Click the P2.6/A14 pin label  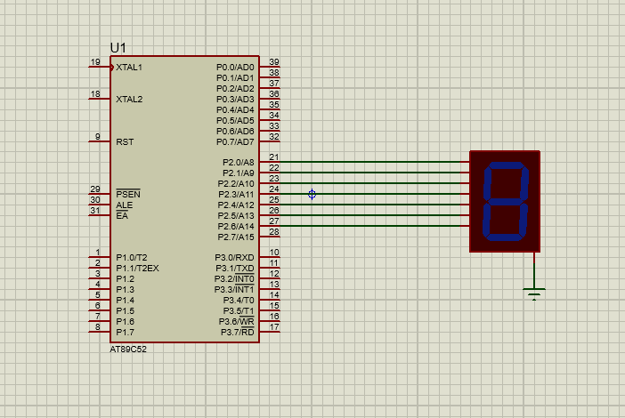coord(236,227)
